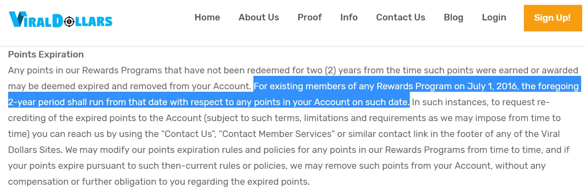Click the orange Sign Up! button

pyautogui.click(x=553, y=18)
